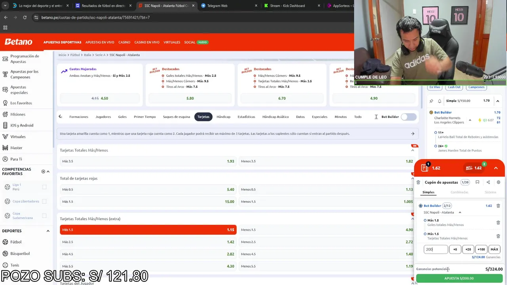The width and height of the screenshot is (507, 285).
Task: Deselect Más 1.5 at 1.15 odds
Action: (x=148, y=230)
